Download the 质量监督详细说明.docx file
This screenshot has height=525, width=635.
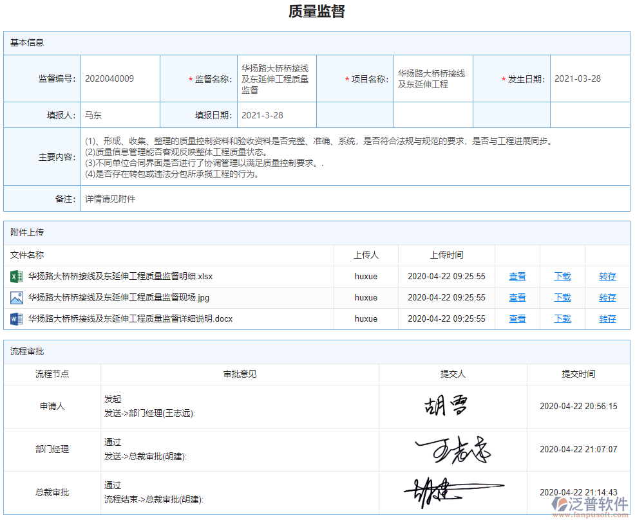(562, 319)
